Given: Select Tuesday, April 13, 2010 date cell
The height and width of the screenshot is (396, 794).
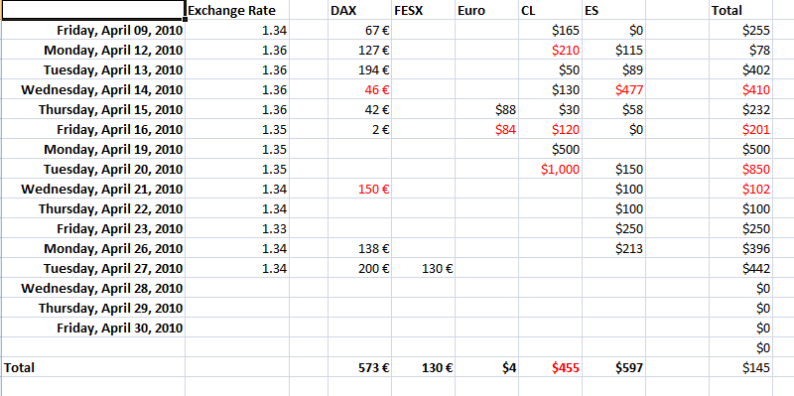Looking at the screenshot, I should click(93, 69).
